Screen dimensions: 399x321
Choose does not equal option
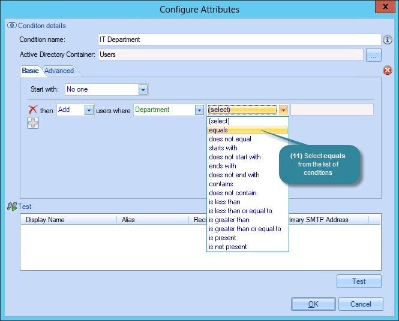tap(248, 139)
